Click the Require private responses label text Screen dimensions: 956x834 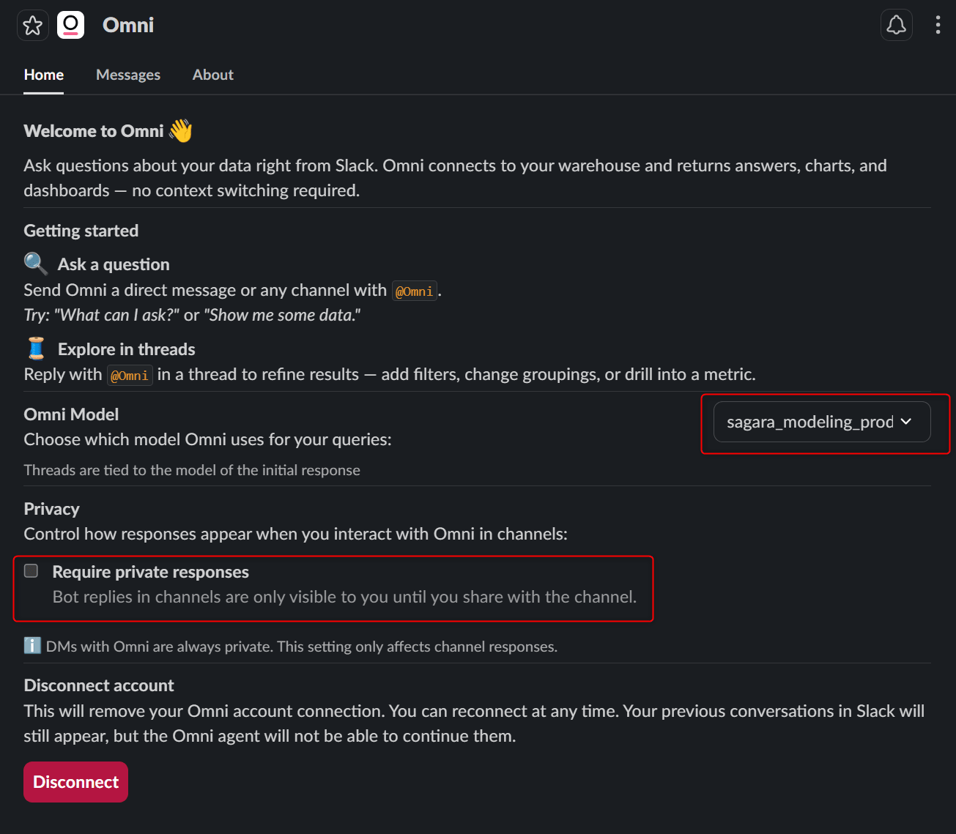(151, 572)
